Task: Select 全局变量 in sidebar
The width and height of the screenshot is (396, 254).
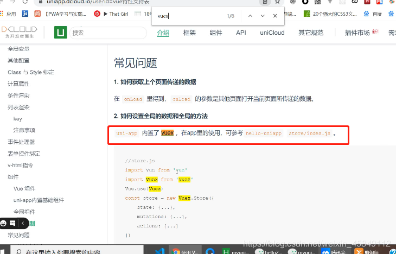Action: [x=18, y=49]
